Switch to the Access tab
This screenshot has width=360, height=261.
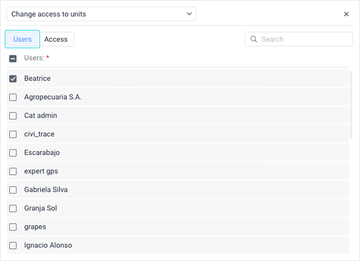click(56, 39)
